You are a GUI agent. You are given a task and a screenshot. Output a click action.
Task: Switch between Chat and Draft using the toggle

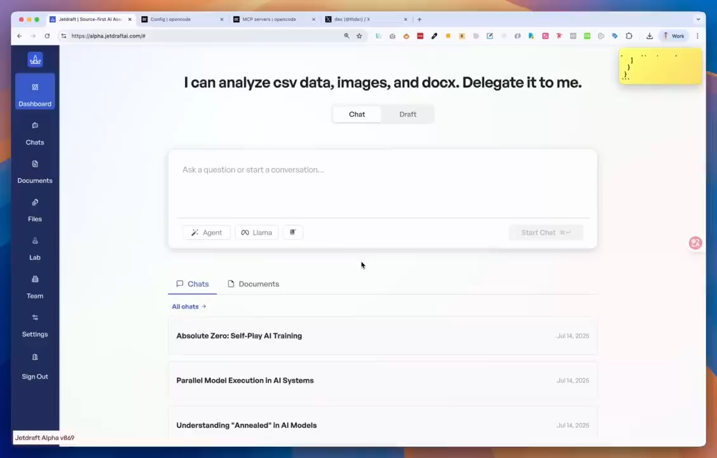tap(407, 114)
